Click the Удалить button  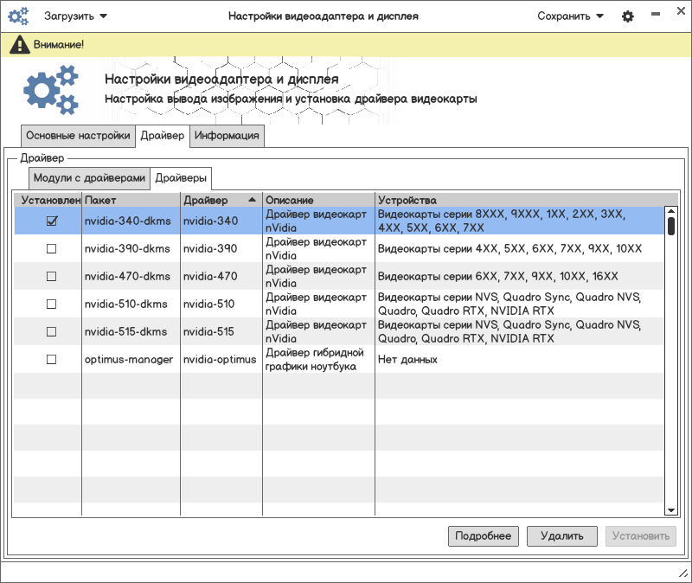561,536
